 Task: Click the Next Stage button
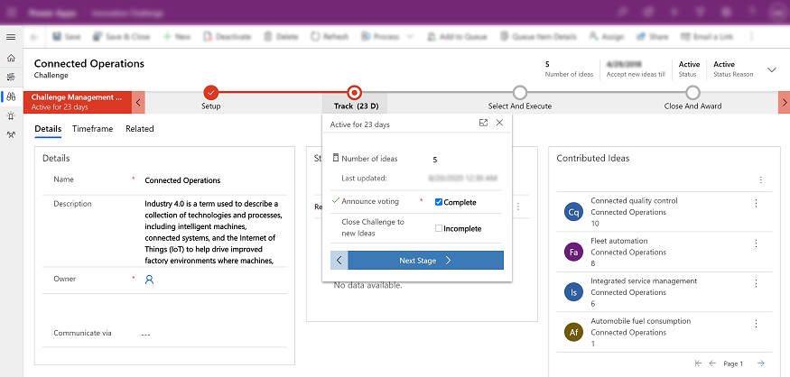[x=424, y=261]
